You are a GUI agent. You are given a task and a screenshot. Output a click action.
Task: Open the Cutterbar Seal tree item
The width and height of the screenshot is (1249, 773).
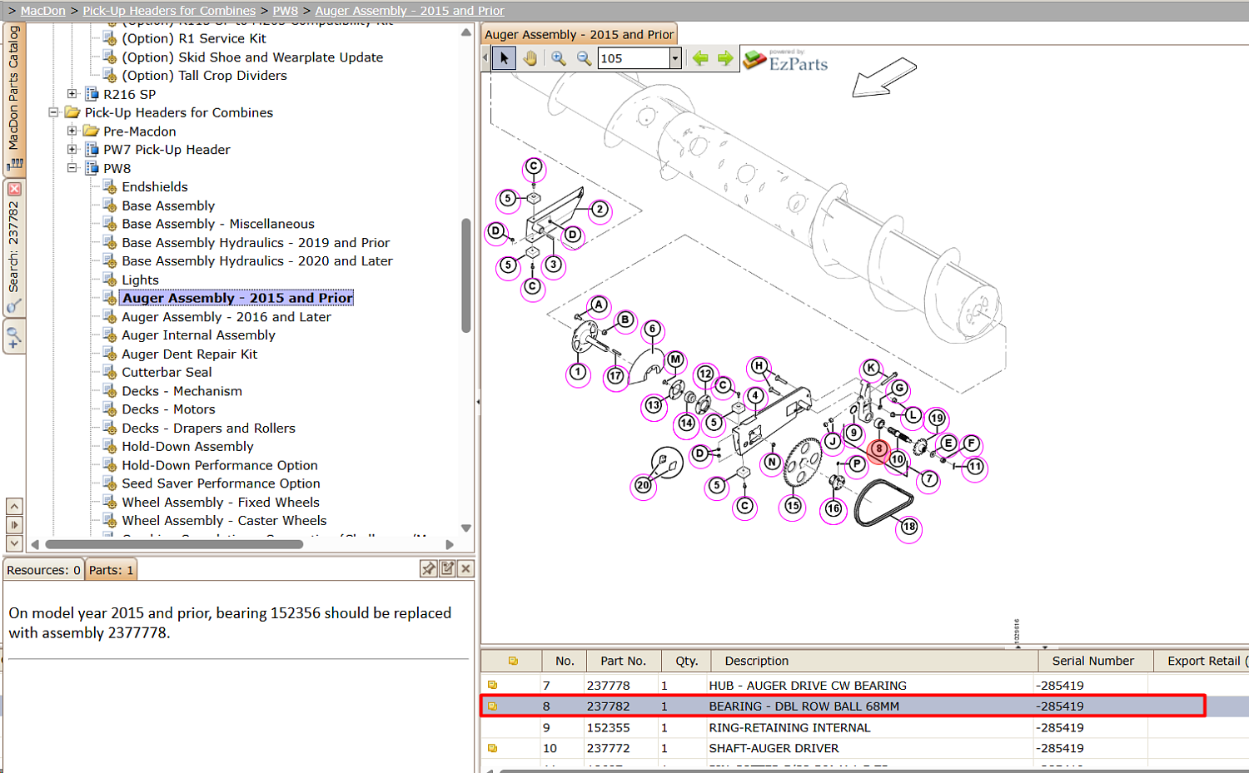(x=167, y=373)
